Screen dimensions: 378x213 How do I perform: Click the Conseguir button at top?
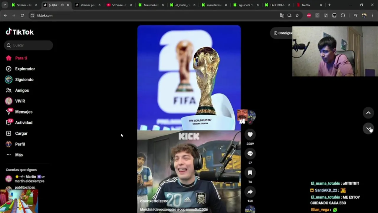(x=281, y=33)
